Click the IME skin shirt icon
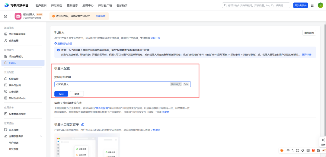Image resolution: width=326 pixels, height=157 pixels. pyautogui.click(x=313, y=150)
